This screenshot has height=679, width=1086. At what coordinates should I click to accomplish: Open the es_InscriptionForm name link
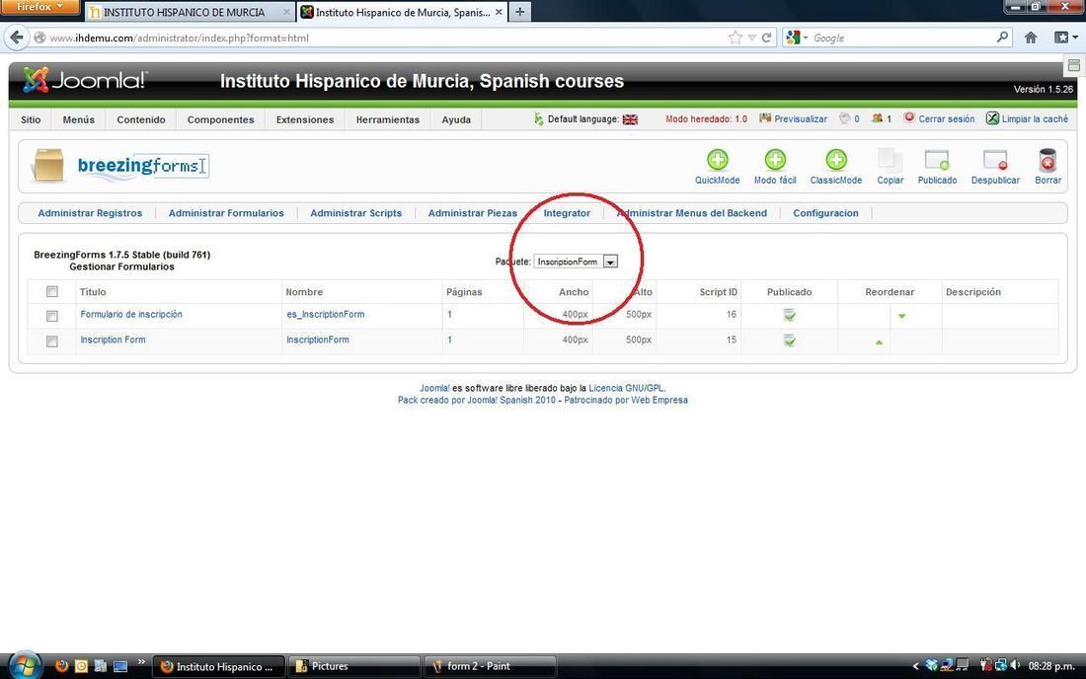pos(326,314)
